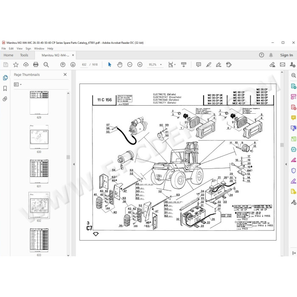This screenshot has height=297, width=297.
Task: Click the thumbnails panel scrollbar thumb
Action: [68, 157]
